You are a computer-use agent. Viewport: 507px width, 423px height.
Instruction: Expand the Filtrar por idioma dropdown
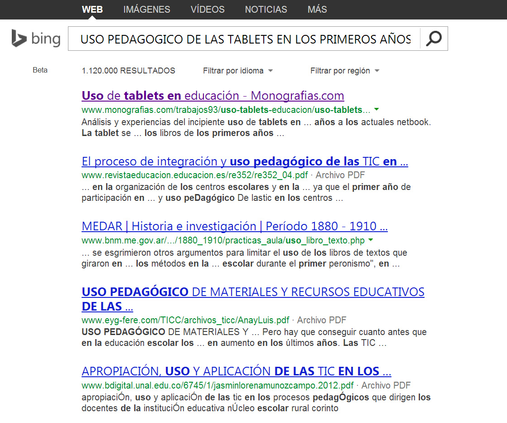tap(238, 71)
